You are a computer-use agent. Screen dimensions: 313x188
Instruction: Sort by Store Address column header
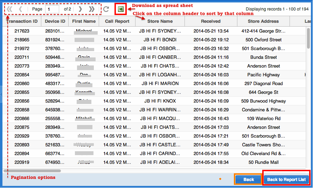point(263,21)
